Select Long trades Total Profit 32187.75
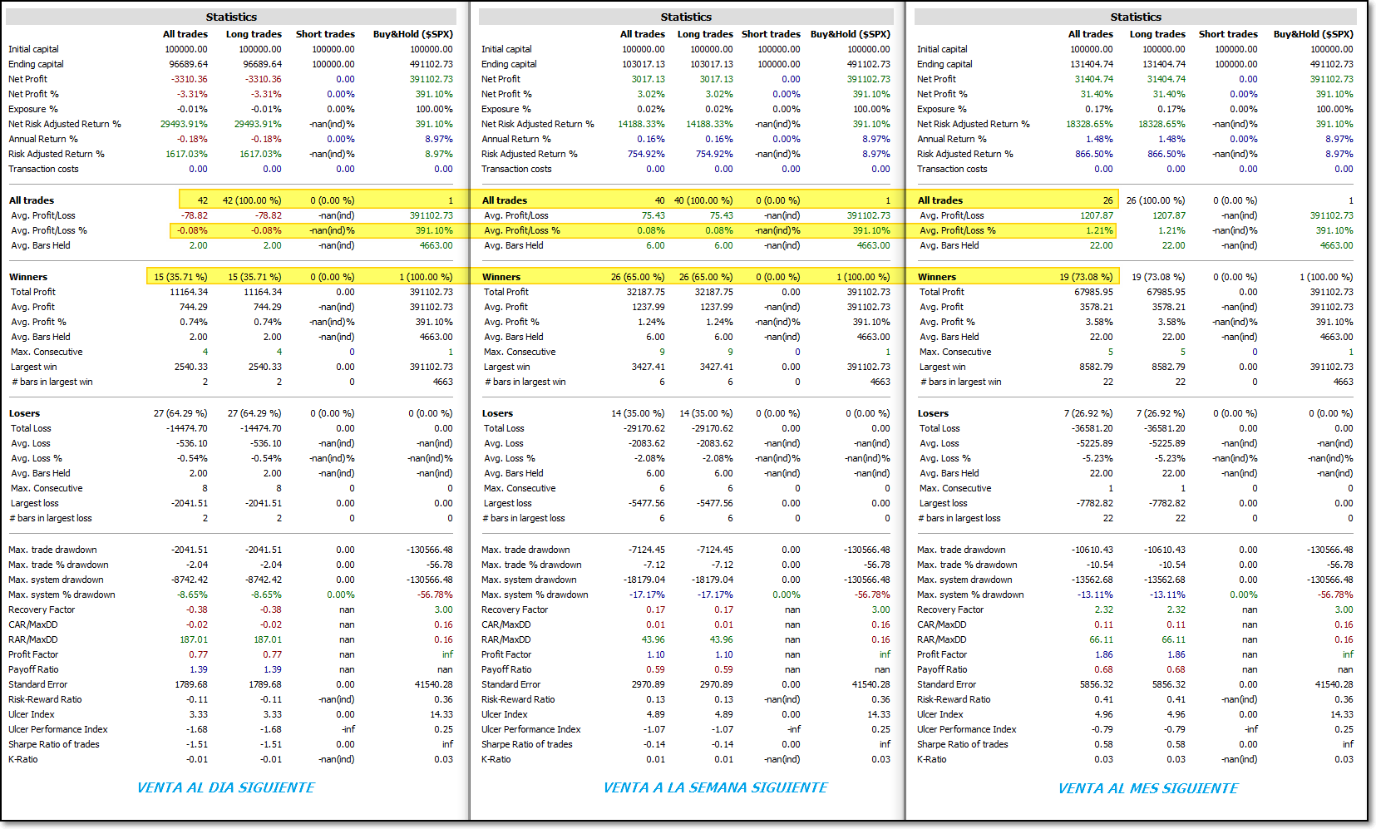 click(714, 292)
